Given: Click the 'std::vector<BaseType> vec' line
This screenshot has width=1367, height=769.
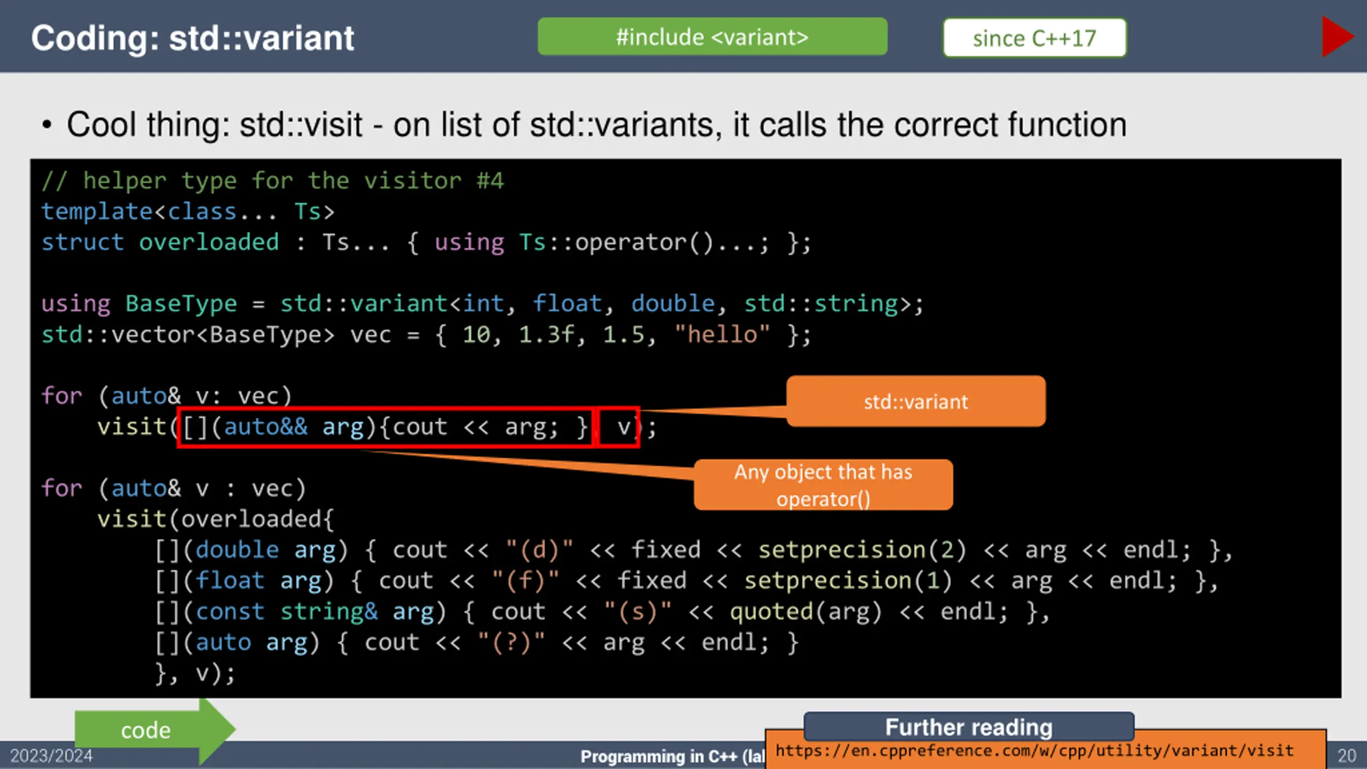Looking at the screenshot, I should tap(426, 335).
